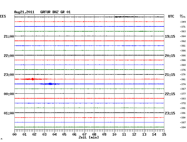Click the date label Aug21,2011
Image resolution: width=187 pixels, height=142 pixels.
pos(24,12)
